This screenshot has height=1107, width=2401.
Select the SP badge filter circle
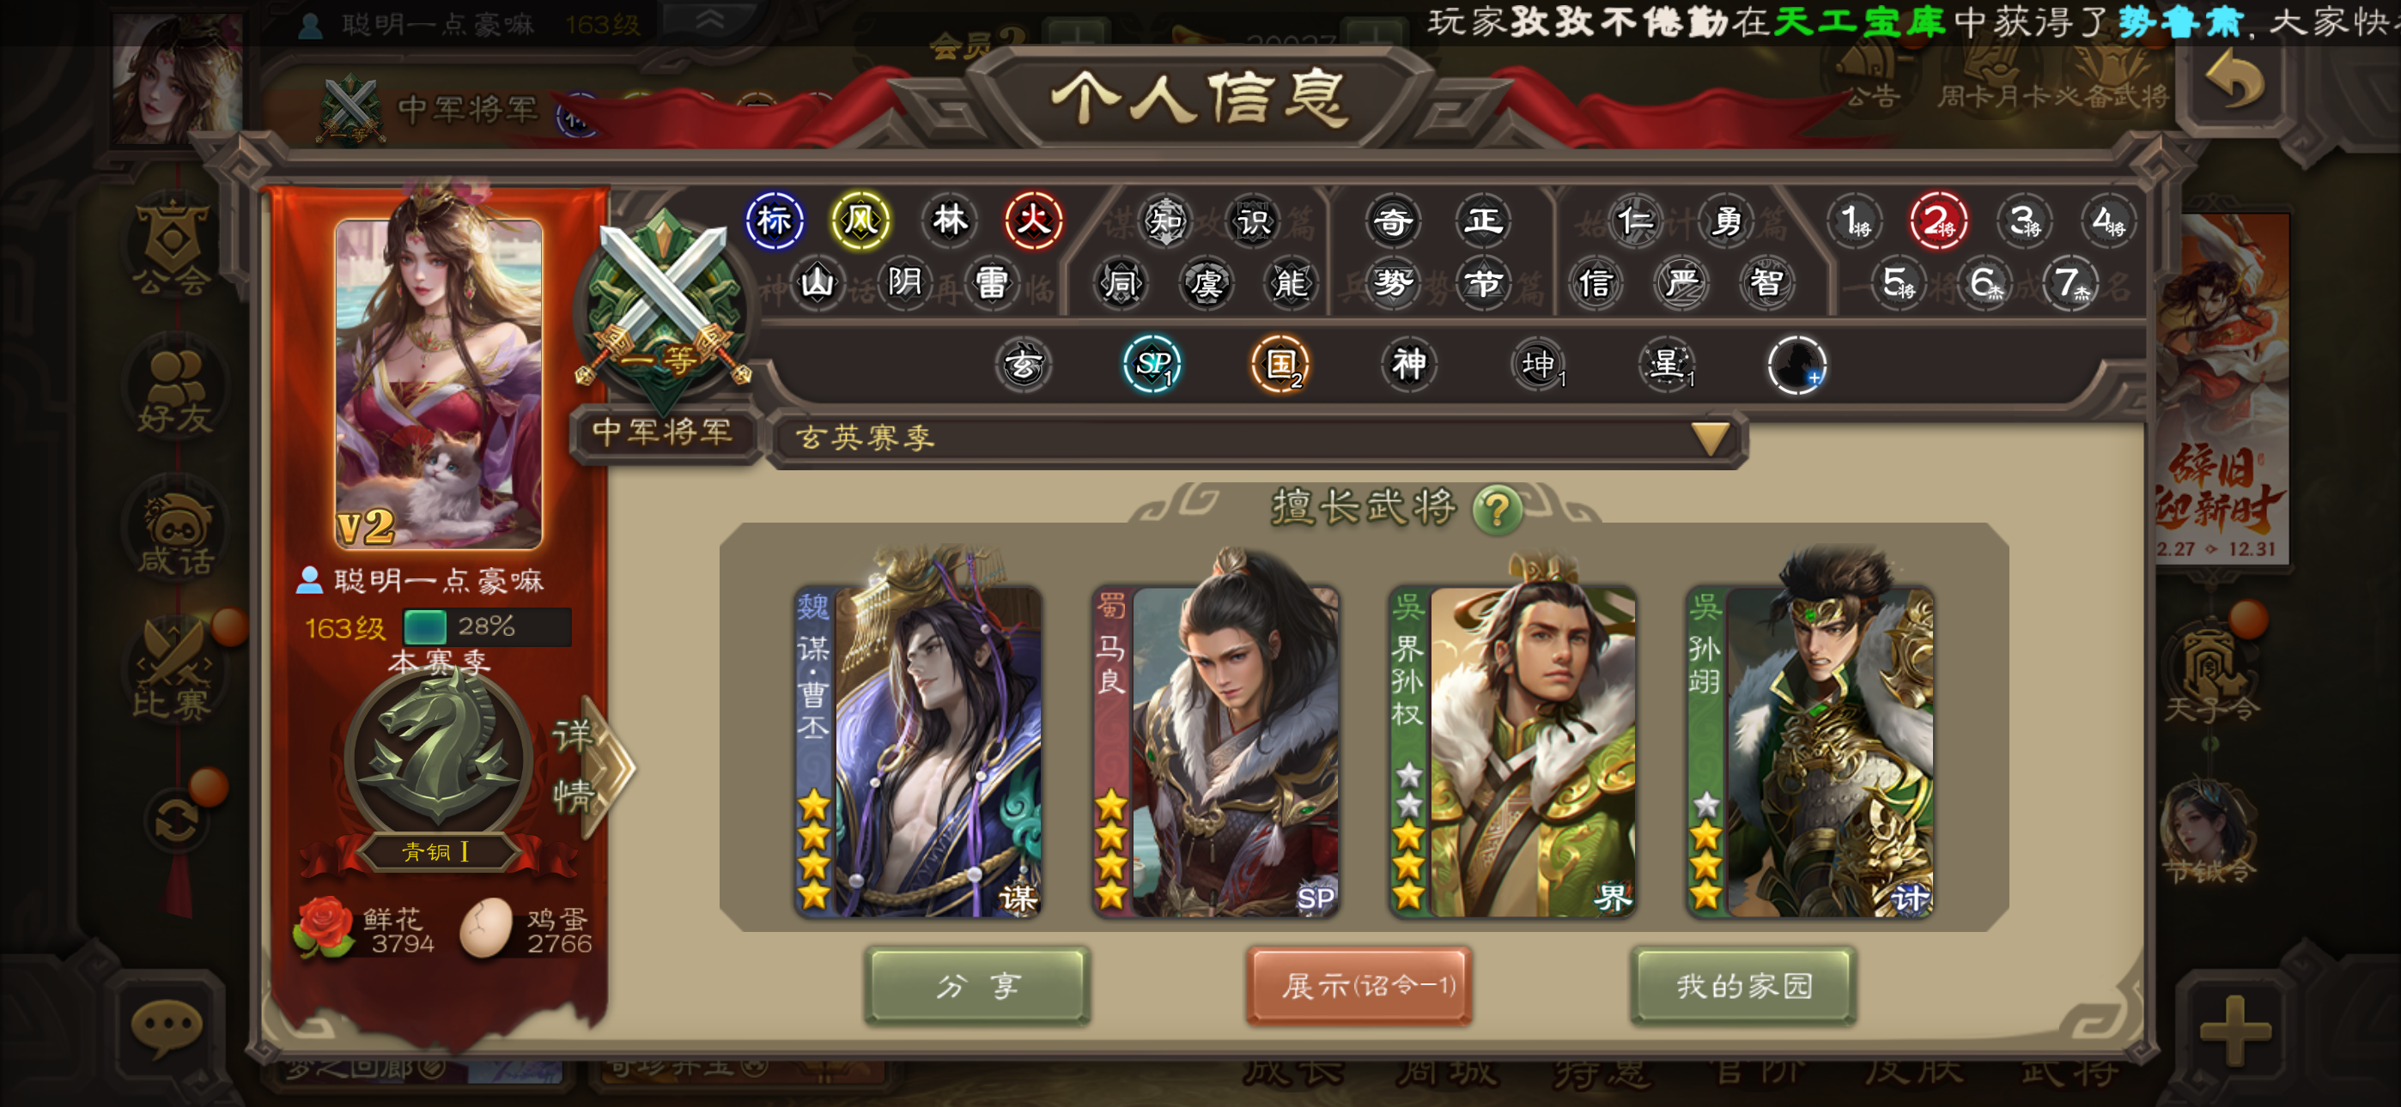[x=1152, y=365]
